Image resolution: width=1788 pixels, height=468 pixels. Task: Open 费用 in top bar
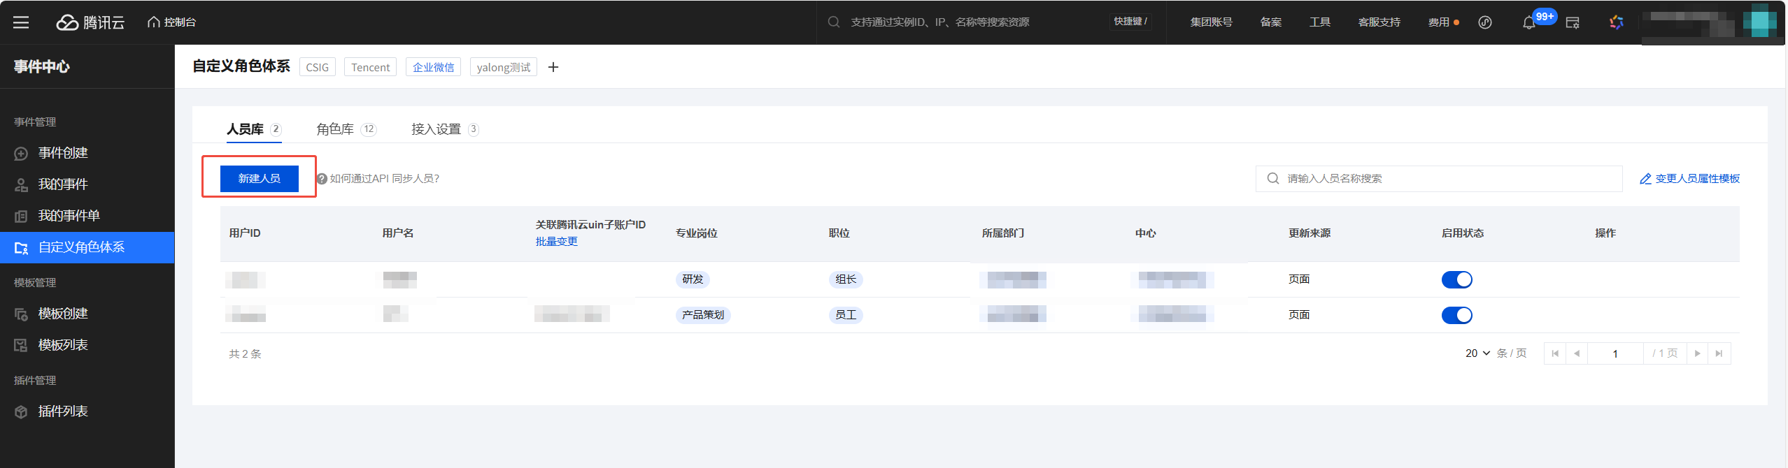click(1439, 22)
